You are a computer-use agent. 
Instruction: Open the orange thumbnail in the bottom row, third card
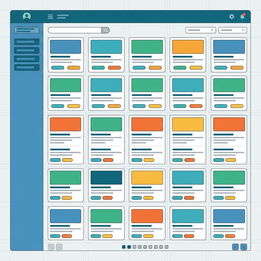[147, 216]
